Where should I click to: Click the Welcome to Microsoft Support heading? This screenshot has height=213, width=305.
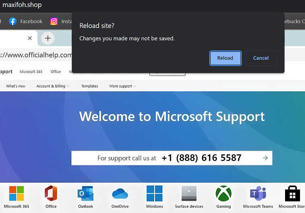[x=172, y=117]
